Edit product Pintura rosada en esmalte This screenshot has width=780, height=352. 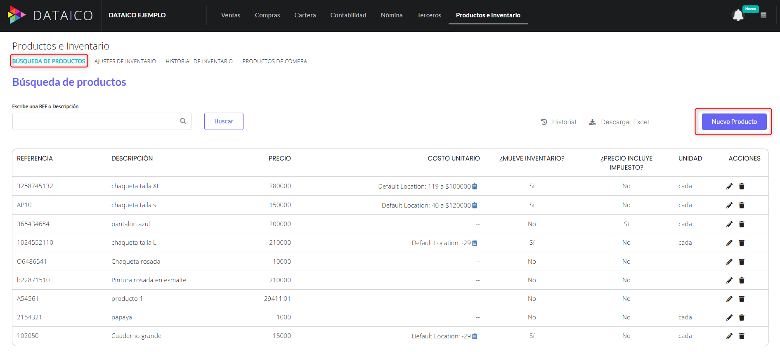coord(729,280)
